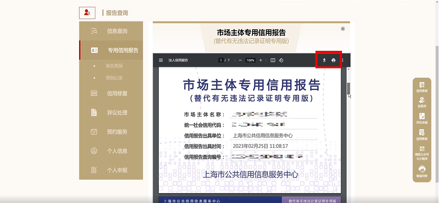439x203 pixels.
Task: Click the PDF page number field
Action: click(221, 60)
